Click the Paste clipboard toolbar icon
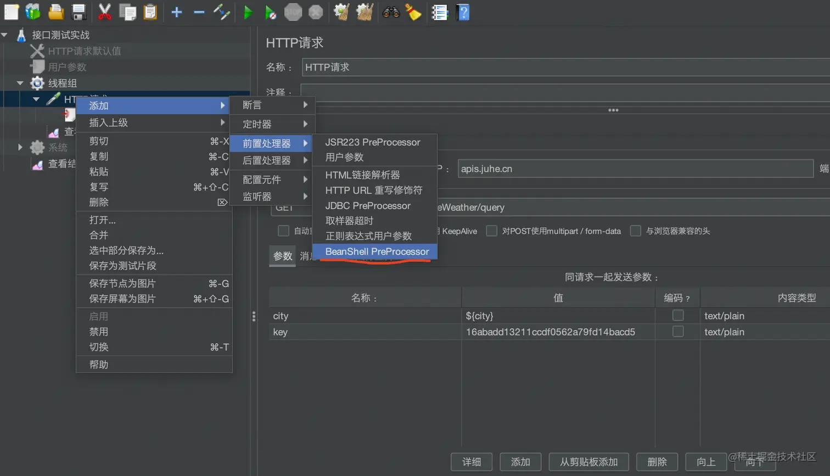The width and height of the screenshot is (830, 476). point(150,12)
